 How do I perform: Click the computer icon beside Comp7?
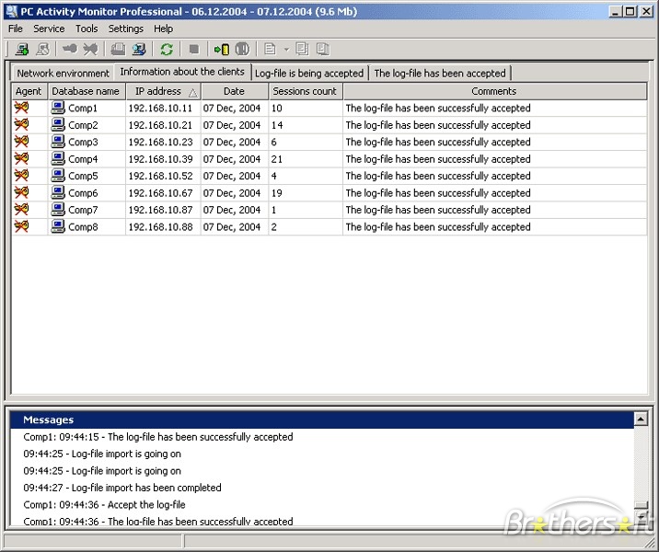(x=58, y=209)
